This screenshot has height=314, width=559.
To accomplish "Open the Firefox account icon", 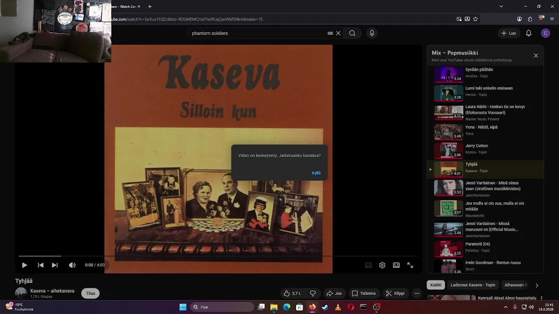I will click(x=519, y=19).
